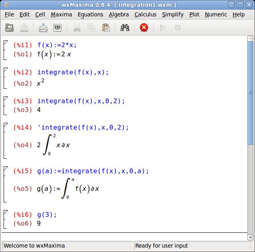Open the Edit menu
This screenshot has width=255, height=252.
[x=24, y=14]
